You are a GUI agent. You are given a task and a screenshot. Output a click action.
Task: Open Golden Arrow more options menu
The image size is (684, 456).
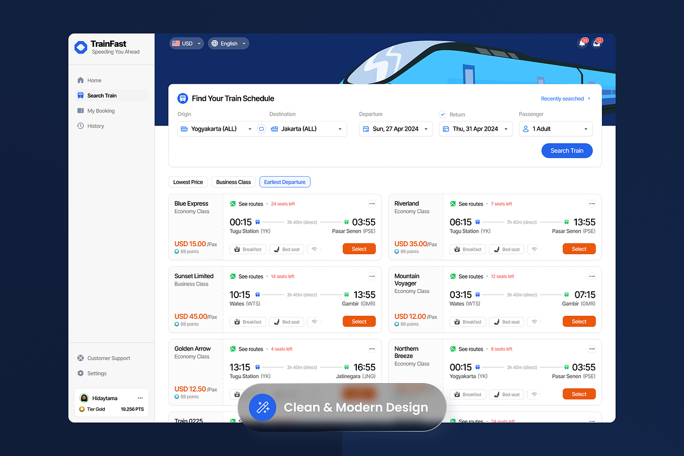click(372, 349)
